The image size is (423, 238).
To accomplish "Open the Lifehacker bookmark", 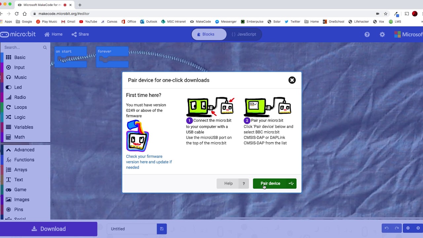I will [359, 21].
